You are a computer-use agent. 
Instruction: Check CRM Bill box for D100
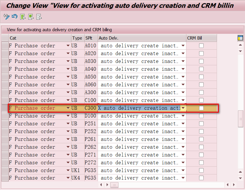201,116
